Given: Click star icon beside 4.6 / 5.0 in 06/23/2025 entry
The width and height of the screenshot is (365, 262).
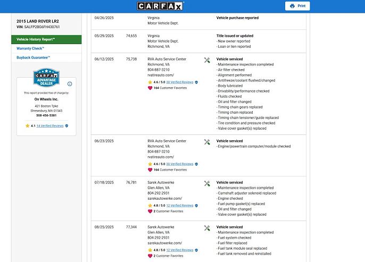Looking at the screenshot, I should click(x=150, y=164).
